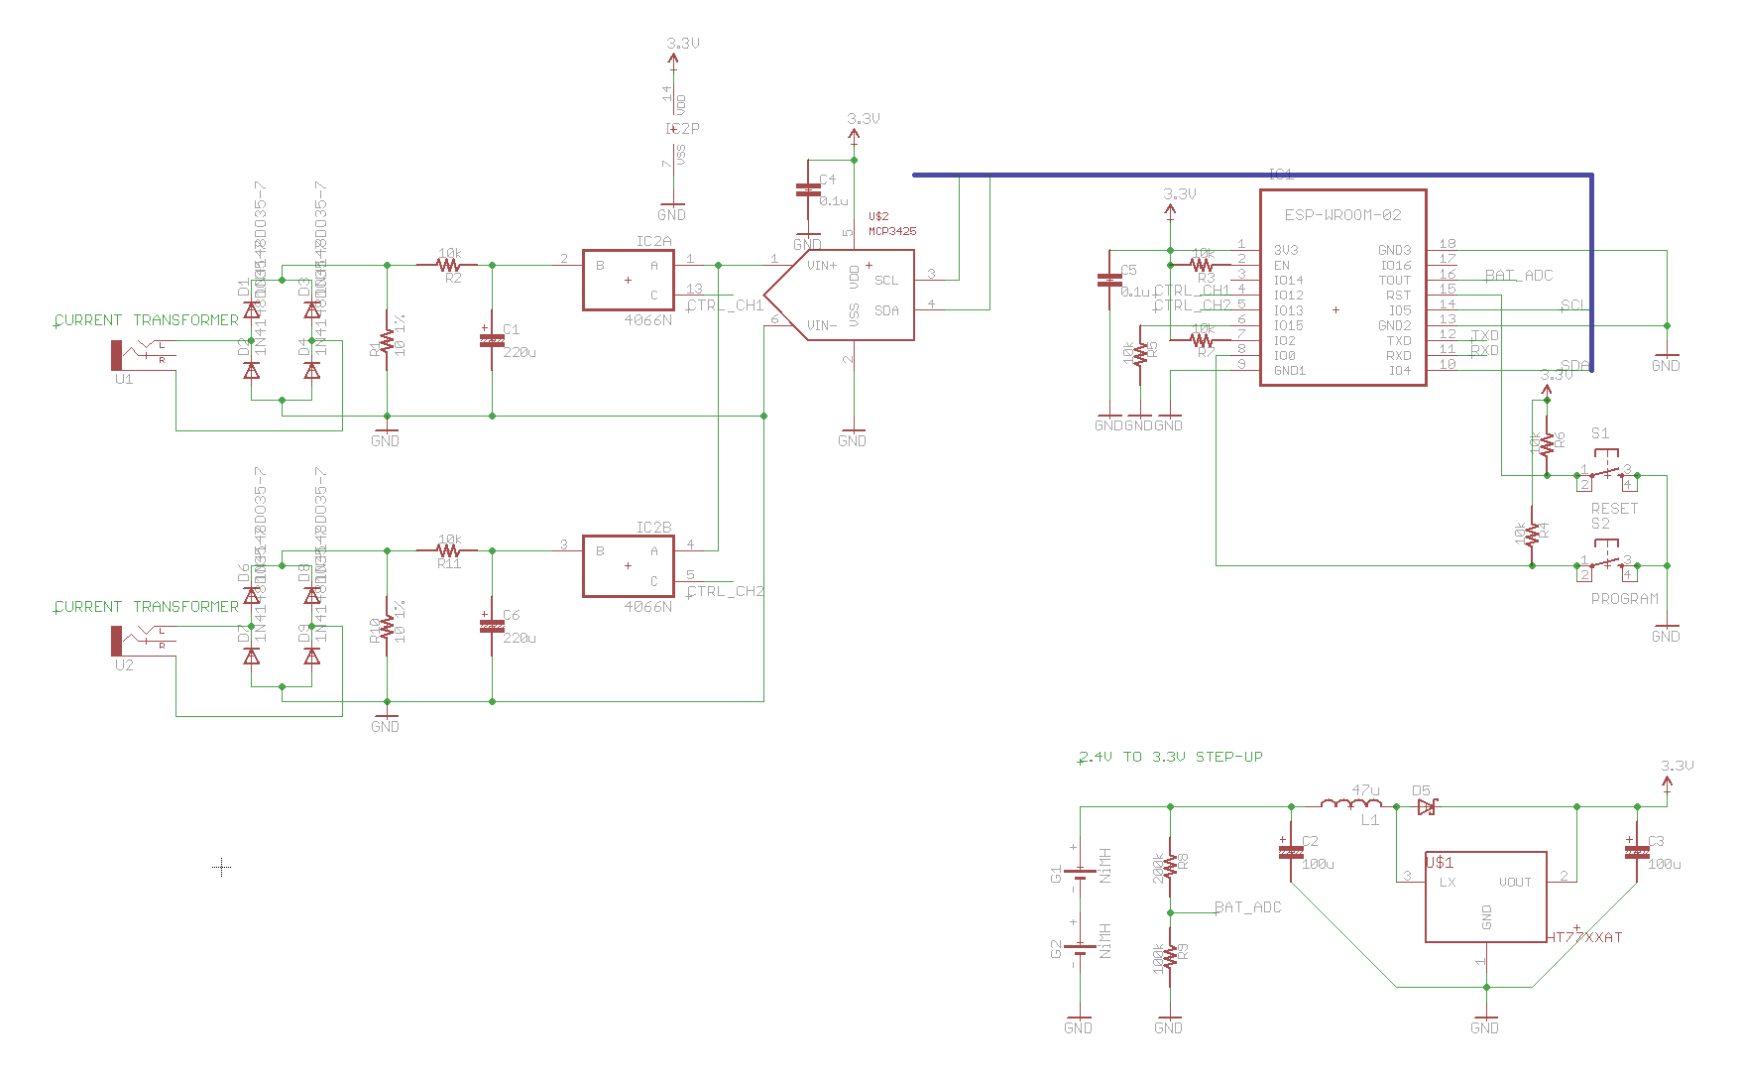Select the C4 0.1u decoupling capacitor
1740x1080 pixels.
point(807,190)
